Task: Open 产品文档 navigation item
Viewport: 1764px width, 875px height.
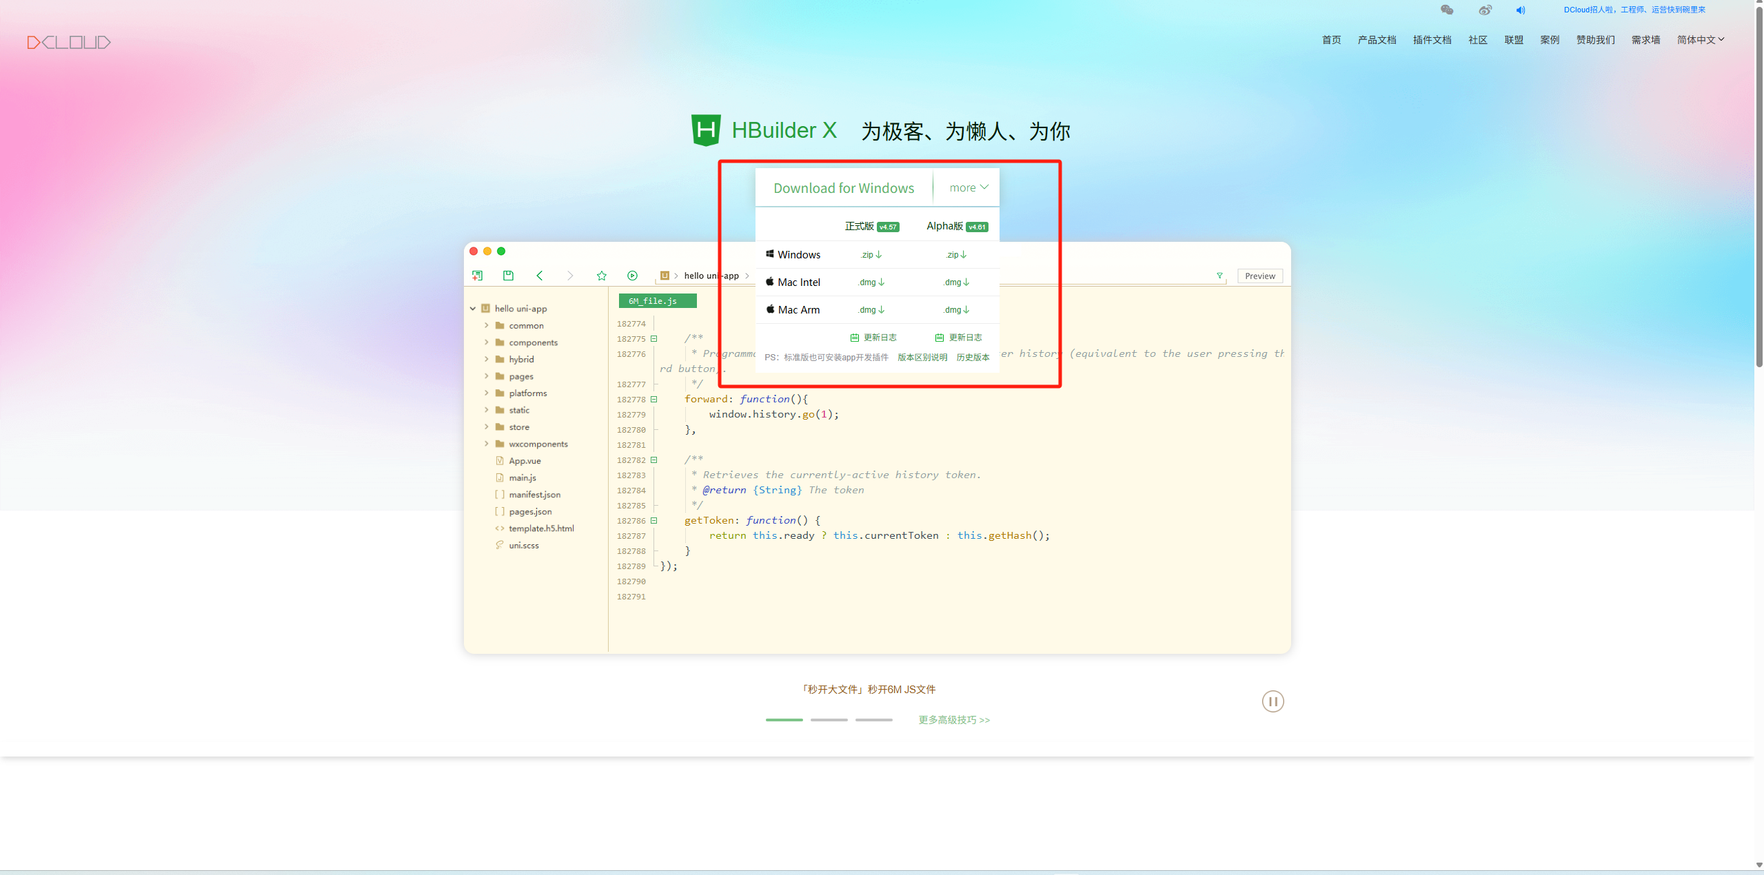Action: coord(1377,40)
